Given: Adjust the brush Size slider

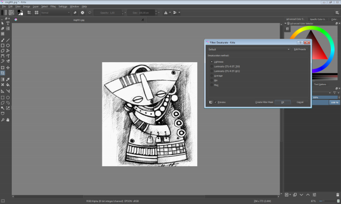Looking at the screenshot, I should click(141, 13).
